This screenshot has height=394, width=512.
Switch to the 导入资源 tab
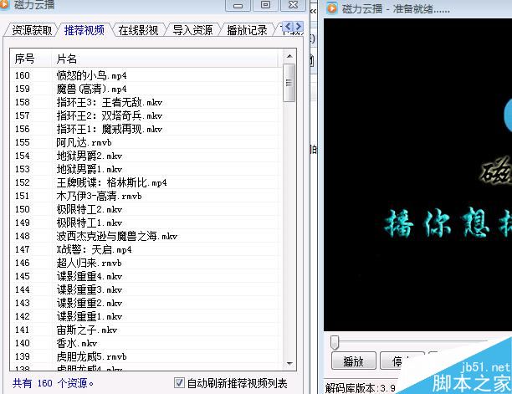pos(192,30)
